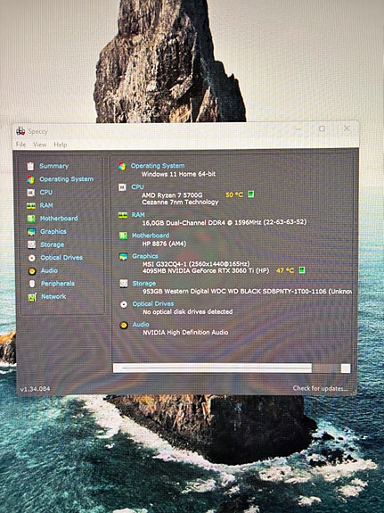Viewport: 384px width, 513px height.
Task: Open the View menu
Action: [39, 145]
